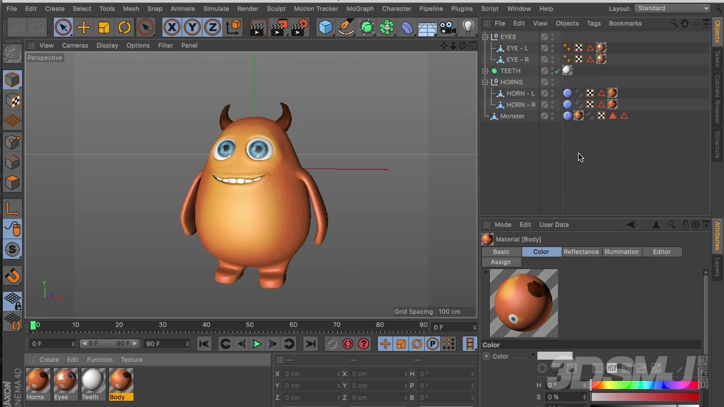The width and height of the screenshot is (724, 407).
Task: Select the Teeth material thumbnail
Action: (x=92, y=380)
